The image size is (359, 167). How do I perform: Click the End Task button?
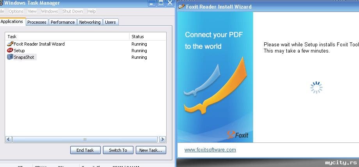point(85,150)
